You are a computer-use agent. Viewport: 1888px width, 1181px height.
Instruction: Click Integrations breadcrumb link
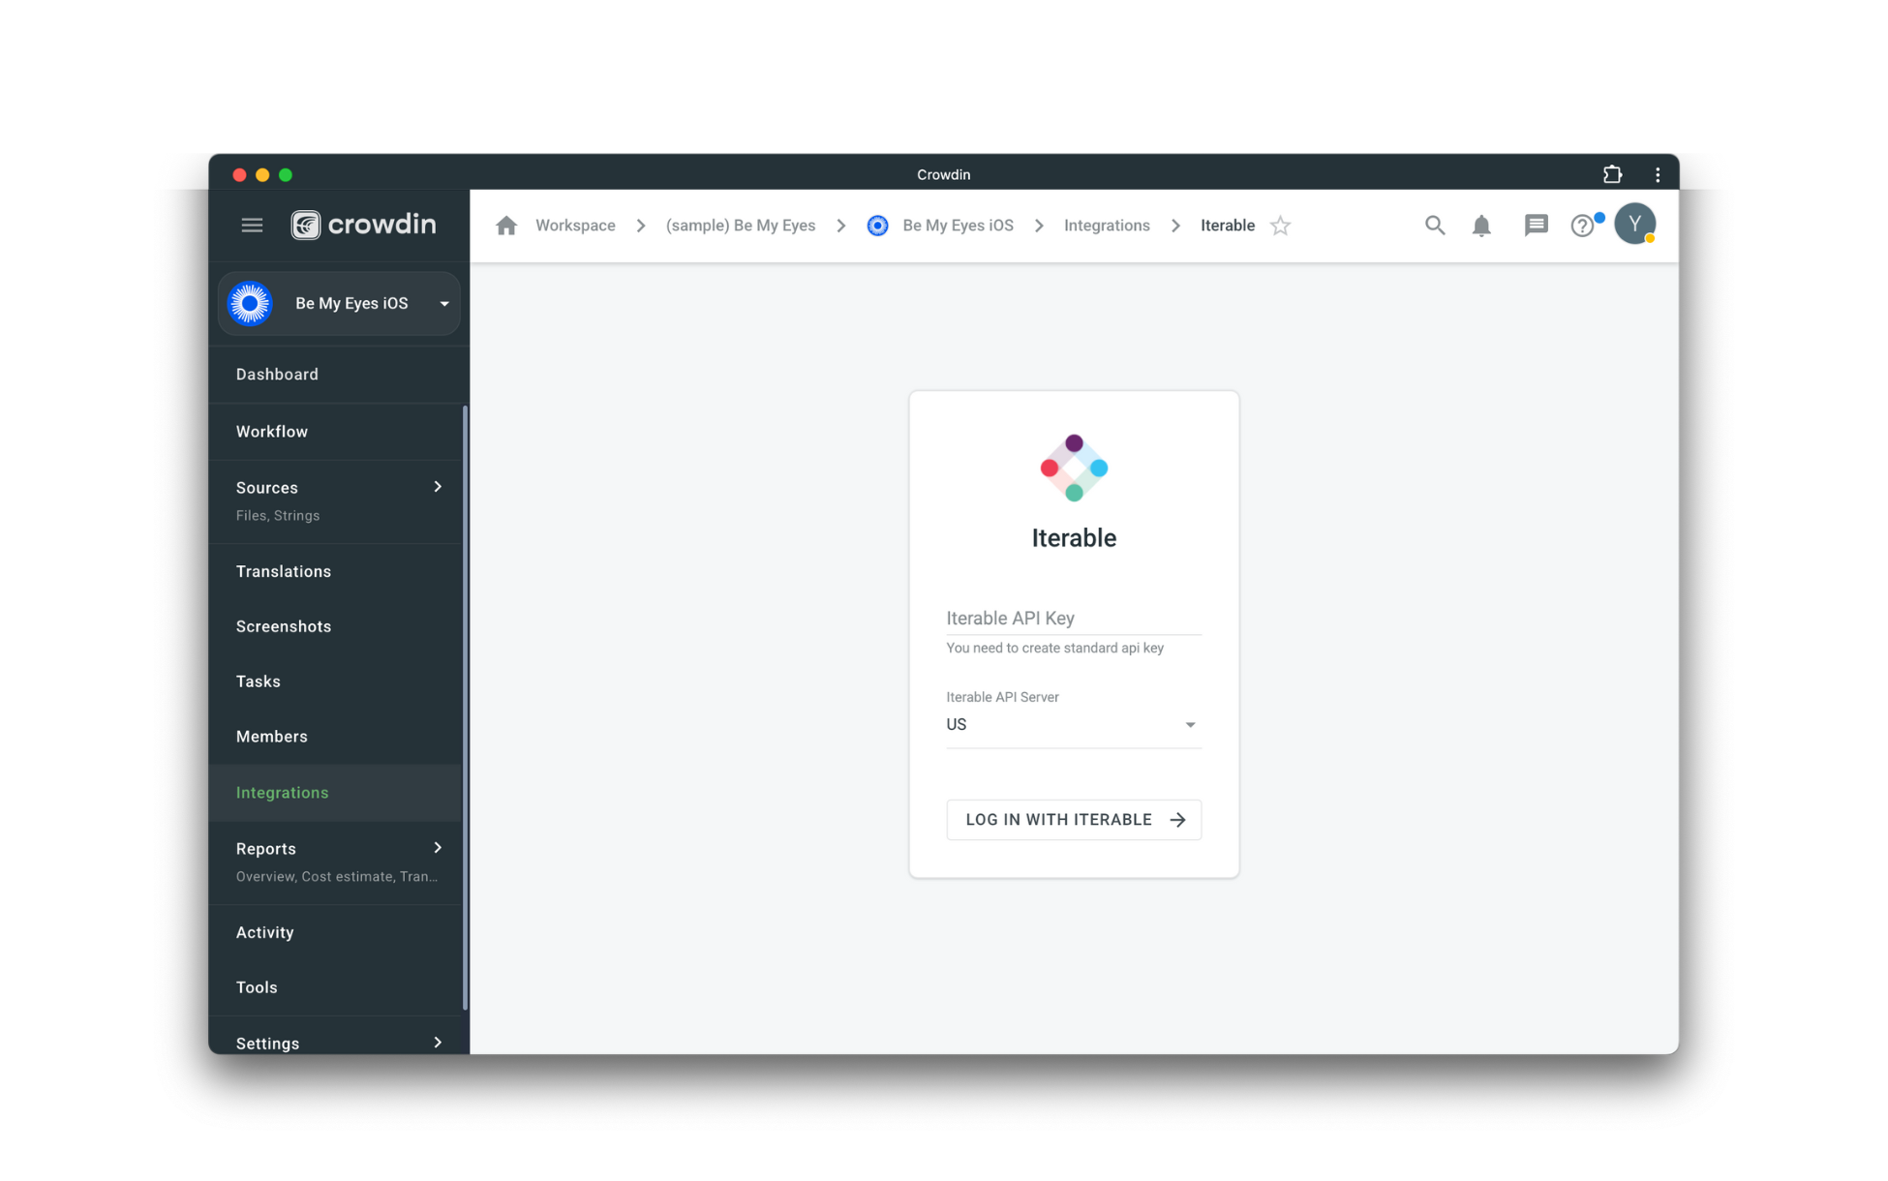[1107, 226]
